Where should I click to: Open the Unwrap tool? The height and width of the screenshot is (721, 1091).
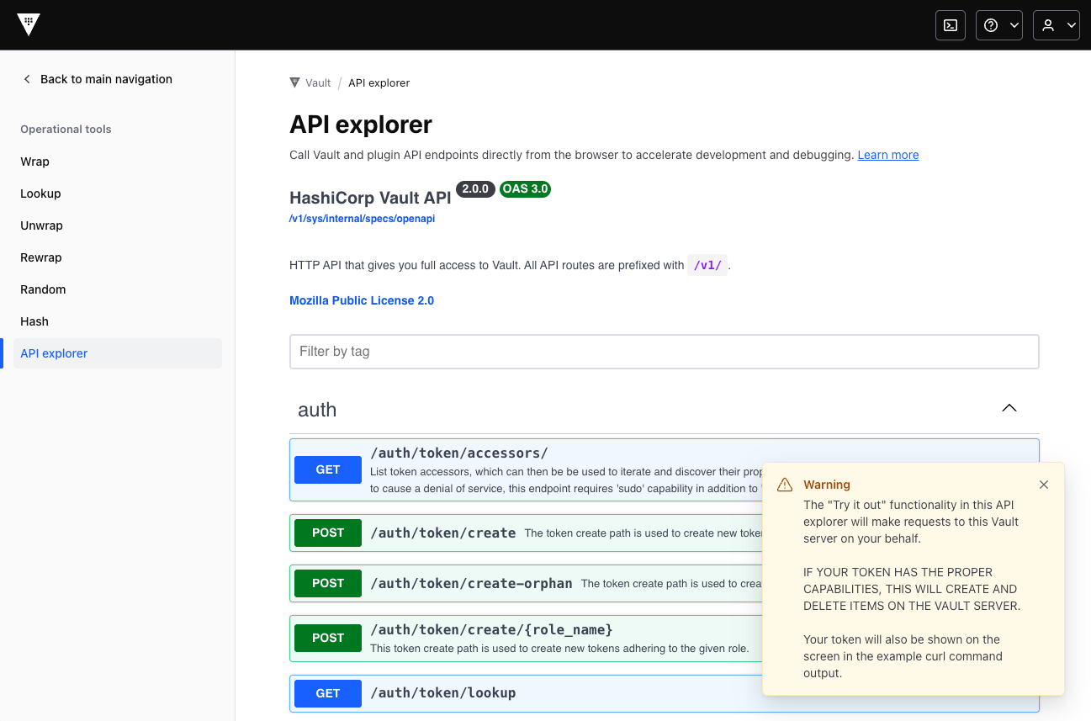coord(118,225)
